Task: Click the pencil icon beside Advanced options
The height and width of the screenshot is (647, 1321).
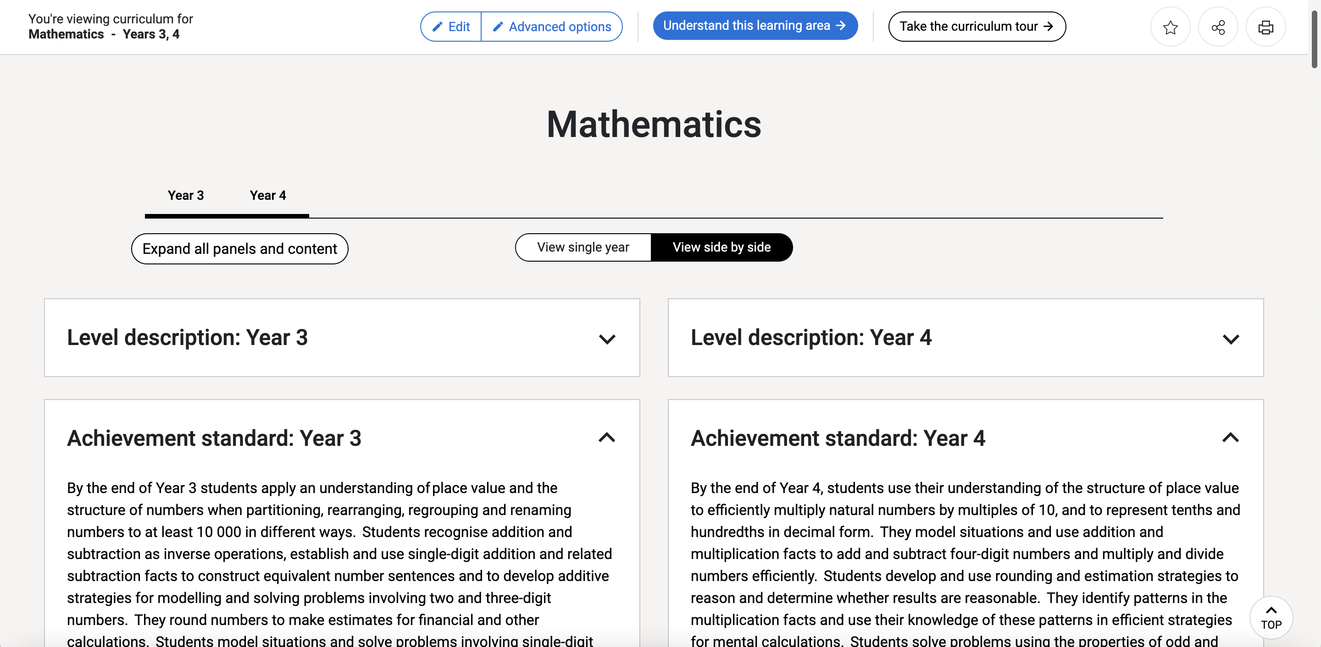Action: pyautogui.click(x=497, y=27)
